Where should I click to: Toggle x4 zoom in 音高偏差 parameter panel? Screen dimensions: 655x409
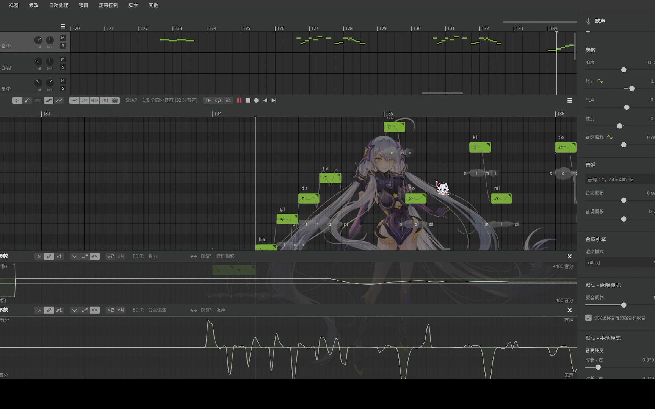pyautogui.click(x=121, y=310)
